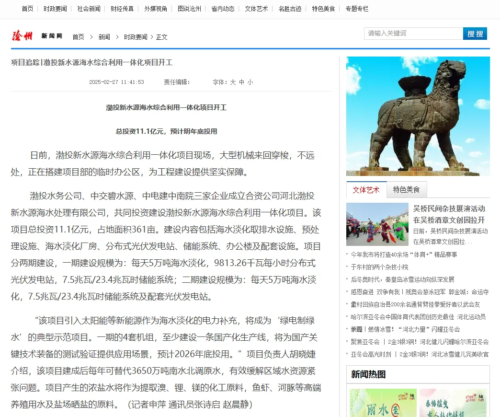Open the stone lion statue image
500x417 pixels.
coord(418,116)
